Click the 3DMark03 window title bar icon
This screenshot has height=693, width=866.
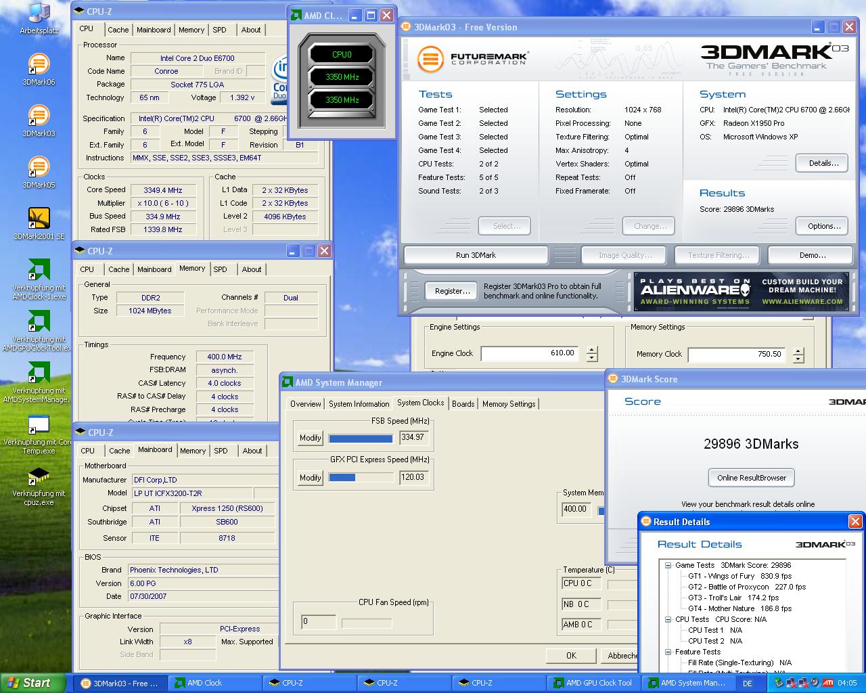406,27
